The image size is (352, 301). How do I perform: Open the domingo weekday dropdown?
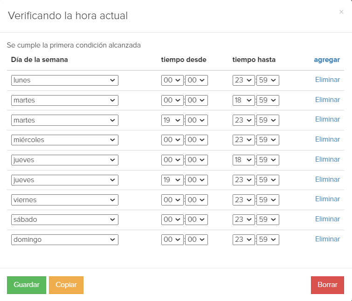[65, 240]
